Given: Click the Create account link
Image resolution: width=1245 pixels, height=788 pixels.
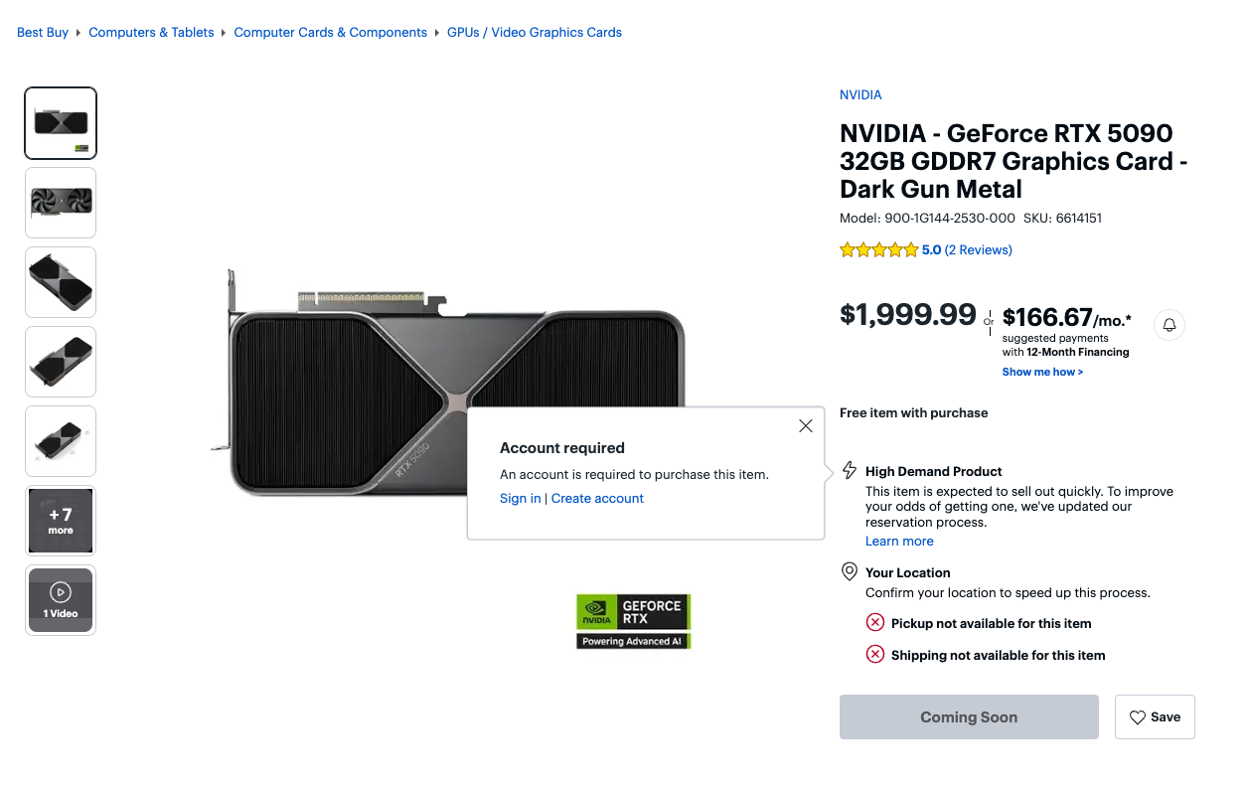Looking at the screenshot, I should point(597,499).
